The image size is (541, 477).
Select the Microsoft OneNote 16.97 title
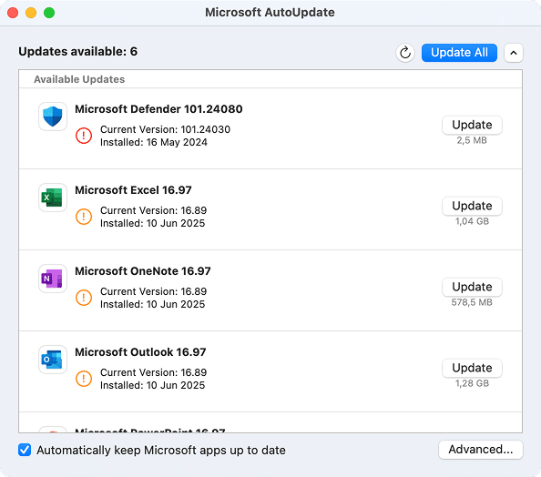pos(143,271)
